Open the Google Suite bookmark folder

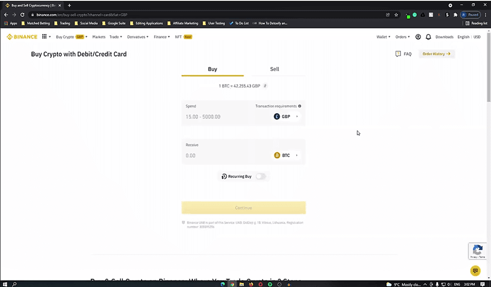(113, 23)
